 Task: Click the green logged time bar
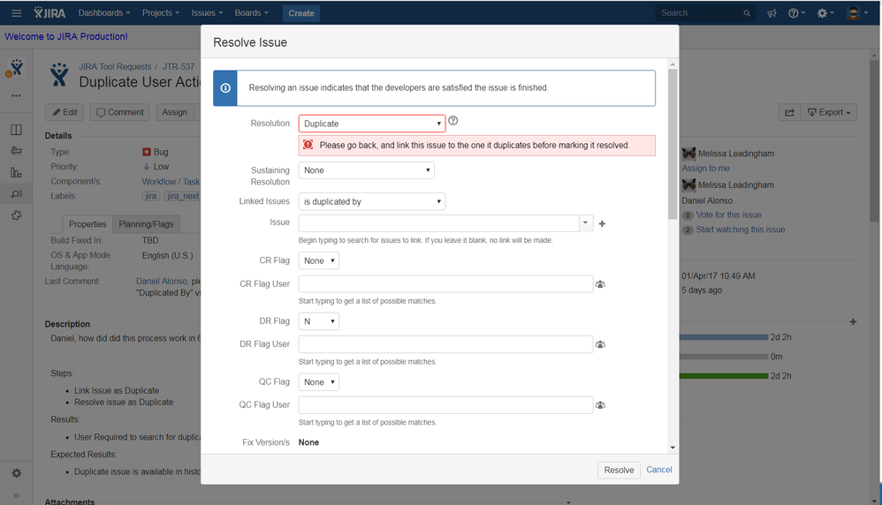point(724,376)
